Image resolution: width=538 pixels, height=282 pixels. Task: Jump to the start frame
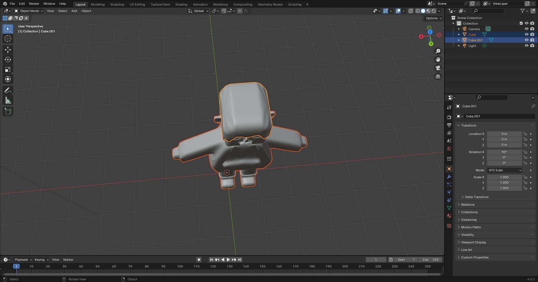(x=211, y=260)
